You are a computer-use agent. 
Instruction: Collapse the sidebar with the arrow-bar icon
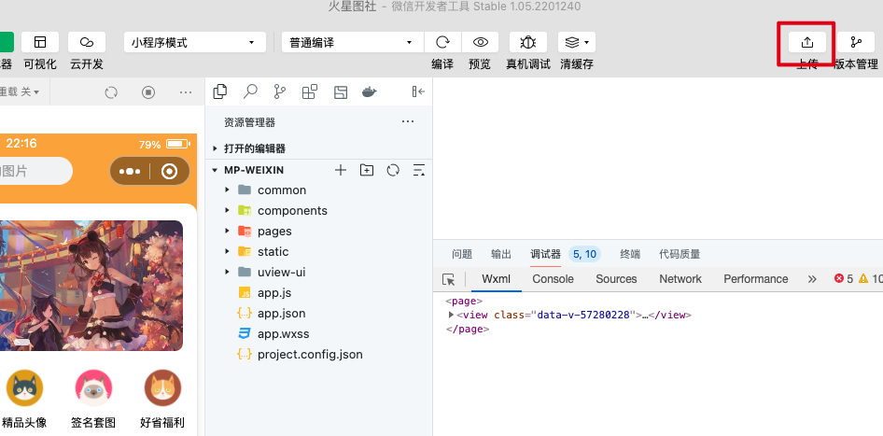418,91
